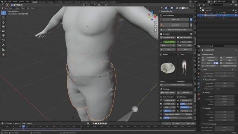The height and width of the screenshot is (134, 238).
Task: Toggle X-ray display in viewport header
Action: pyautogui.click(x=177, y=8)
